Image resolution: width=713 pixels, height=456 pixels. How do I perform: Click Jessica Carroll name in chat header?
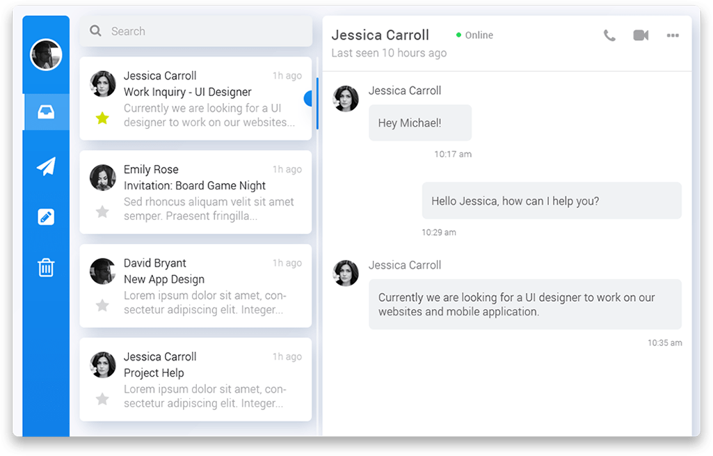pos(380,35)
